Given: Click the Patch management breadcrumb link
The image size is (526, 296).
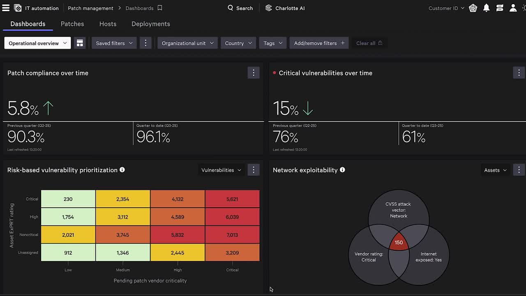Looking at the screenshot, I should coord(90,8).
